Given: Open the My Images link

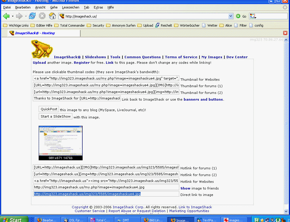Looking at the screenshot, I should click(212, 57).
